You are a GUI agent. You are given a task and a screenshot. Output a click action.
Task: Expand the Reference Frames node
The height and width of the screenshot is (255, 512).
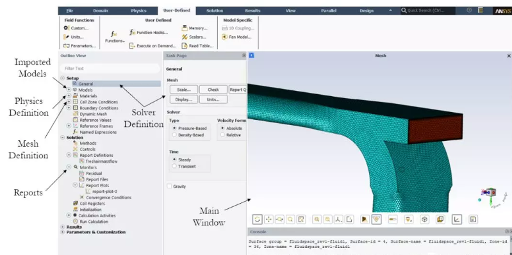69,126
